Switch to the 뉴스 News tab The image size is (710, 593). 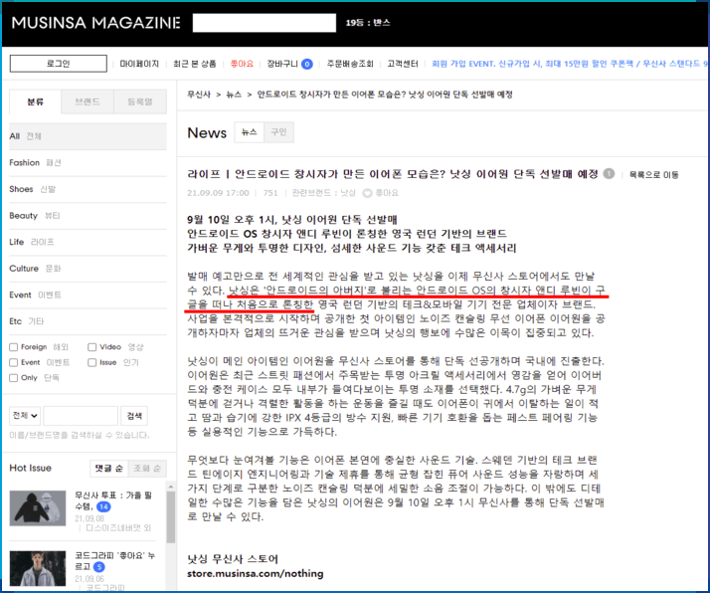click(x=249, y=132)
